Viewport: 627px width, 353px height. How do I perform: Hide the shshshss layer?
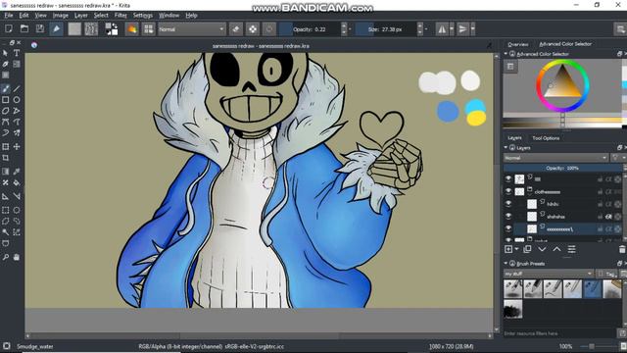[508, 217]
